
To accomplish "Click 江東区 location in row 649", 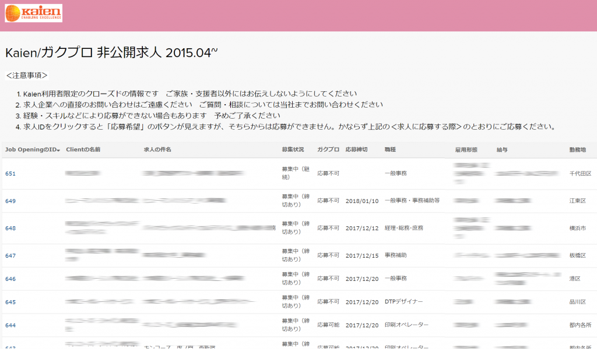I will pos(578,201).
